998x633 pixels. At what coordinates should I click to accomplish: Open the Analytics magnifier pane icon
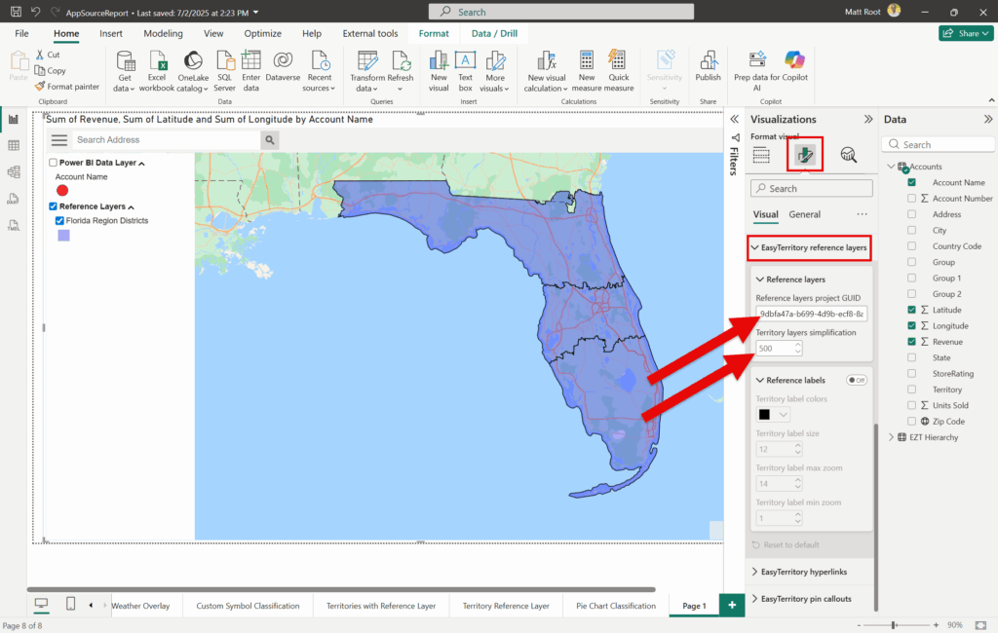pos(848,155)
